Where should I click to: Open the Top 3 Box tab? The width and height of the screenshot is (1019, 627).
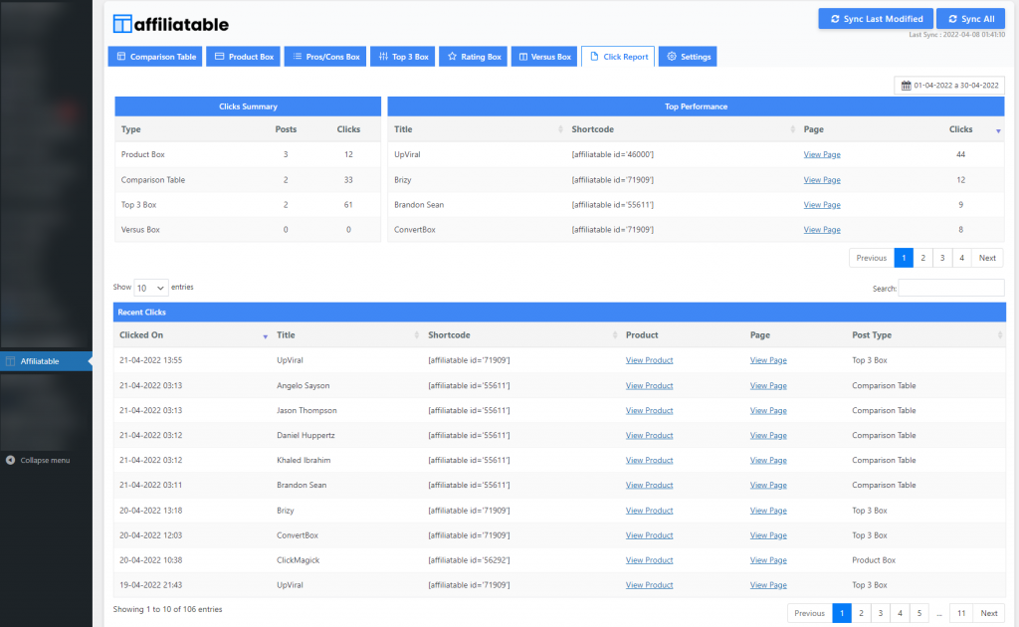[403, 57]
